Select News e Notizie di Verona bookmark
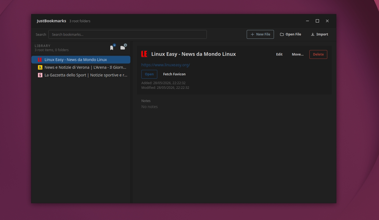 click(81, 67)
